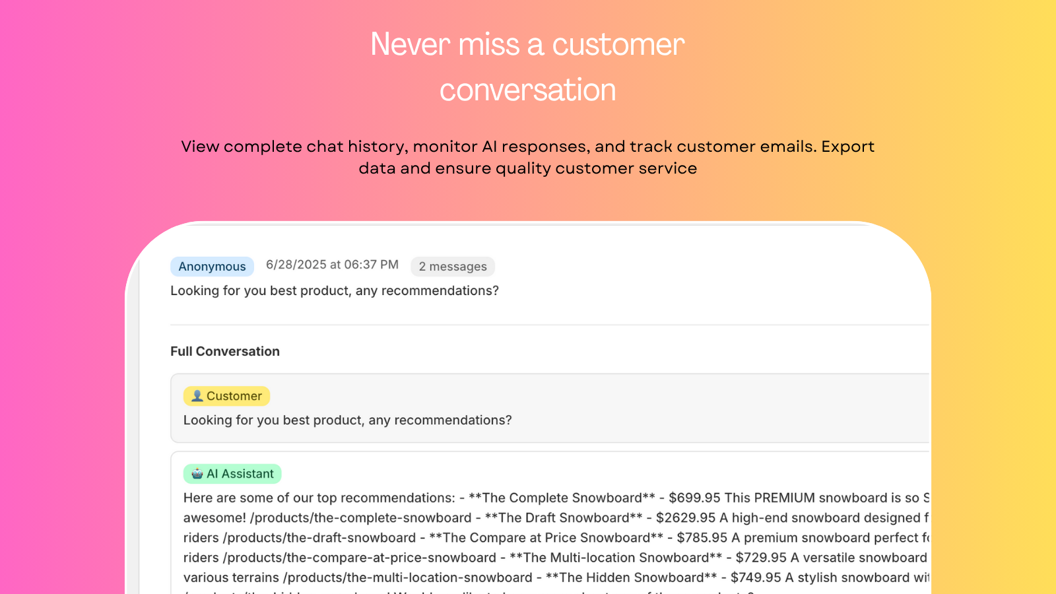Image resolution: width=1056 pixels, height=594 pixels.
Task: Open /products/the-draft-snowboard link text
Action: [x=319, y=538]
